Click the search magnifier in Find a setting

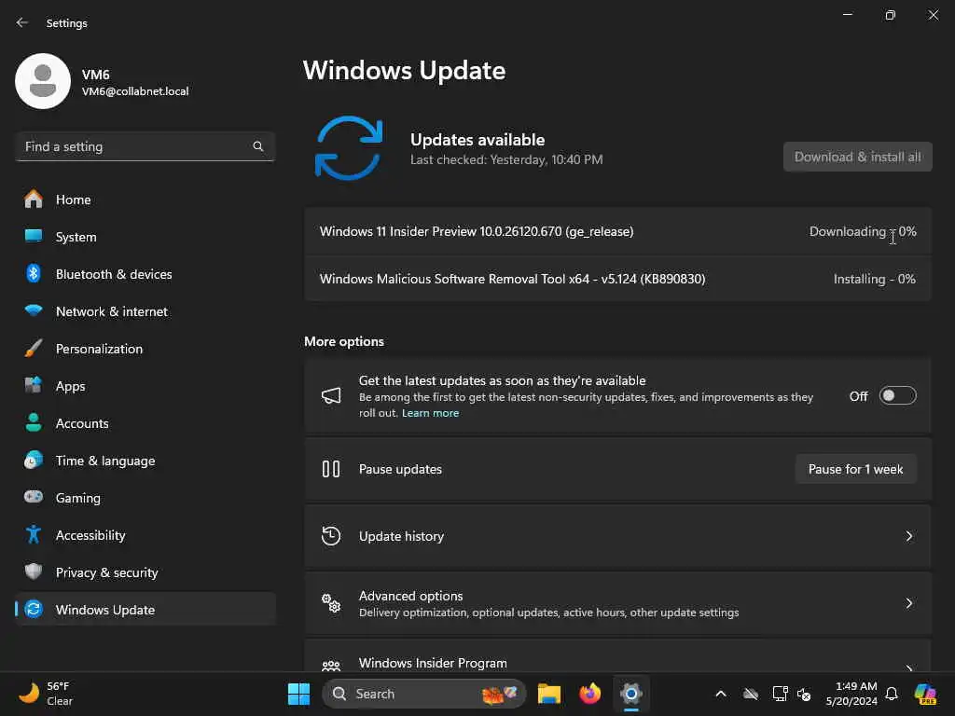click(x=258, y=146)
